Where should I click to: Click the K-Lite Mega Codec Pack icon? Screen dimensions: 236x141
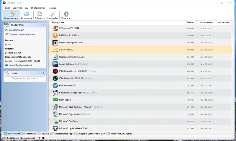(x=55, y=93)
